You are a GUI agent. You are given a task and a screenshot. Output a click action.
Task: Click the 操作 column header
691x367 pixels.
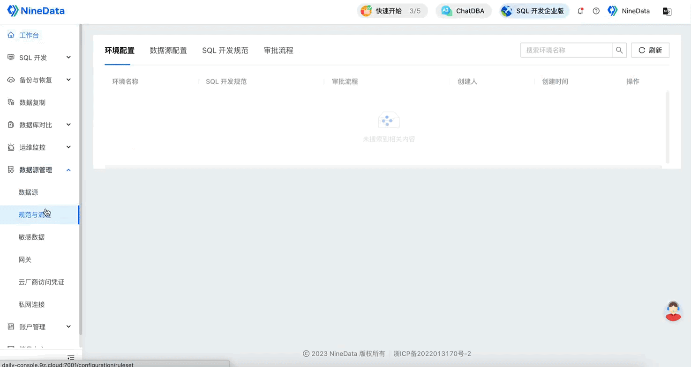(x=633, y=81)
